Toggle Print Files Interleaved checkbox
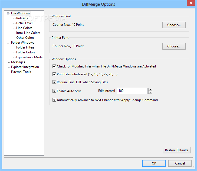The image size is (197, 171). tap(54, 74)
